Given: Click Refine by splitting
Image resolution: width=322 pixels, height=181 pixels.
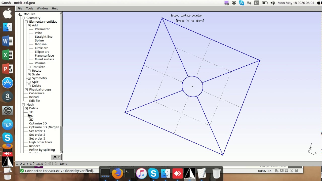Looking at the screenshot, I should [x=42, y=150].
